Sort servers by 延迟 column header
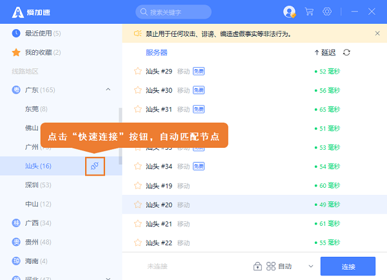 (325, 52)
